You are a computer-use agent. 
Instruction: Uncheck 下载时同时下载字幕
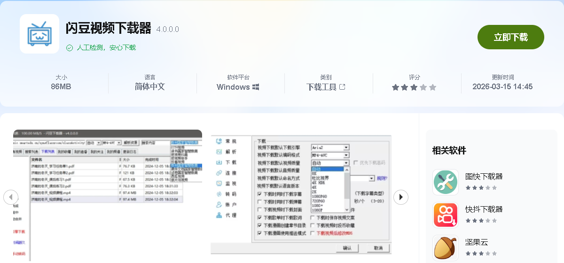pyautogui.click(x=260, y=193)
